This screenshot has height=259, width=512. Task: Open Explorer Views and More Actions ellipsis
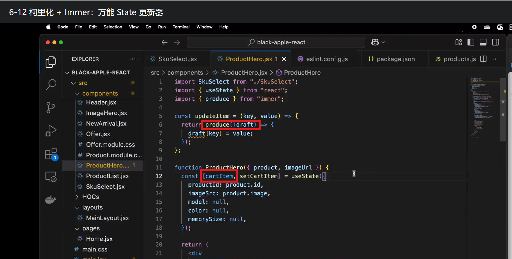pyautogui.click(x=132, y=59)
